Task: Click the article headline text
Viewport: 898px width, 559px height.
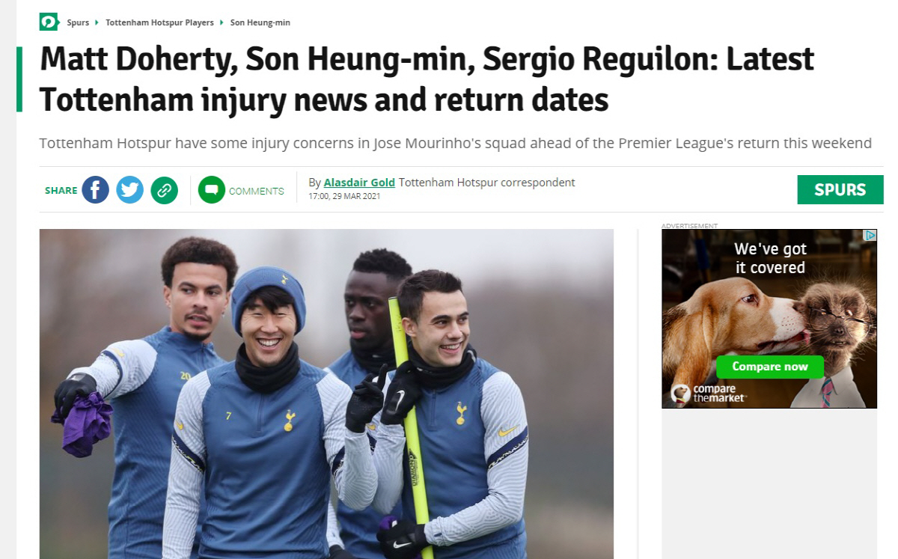Action: pyautogui.click(x=427, y=79)
